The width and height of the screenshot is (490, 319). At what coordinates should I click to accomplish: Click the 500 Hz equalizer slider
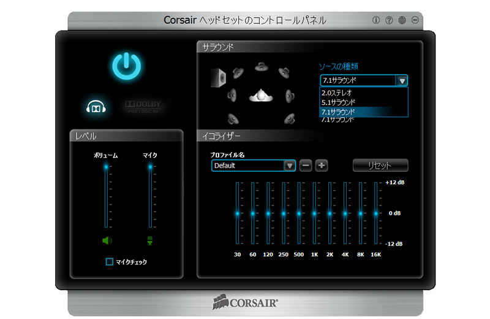(299, 213)
